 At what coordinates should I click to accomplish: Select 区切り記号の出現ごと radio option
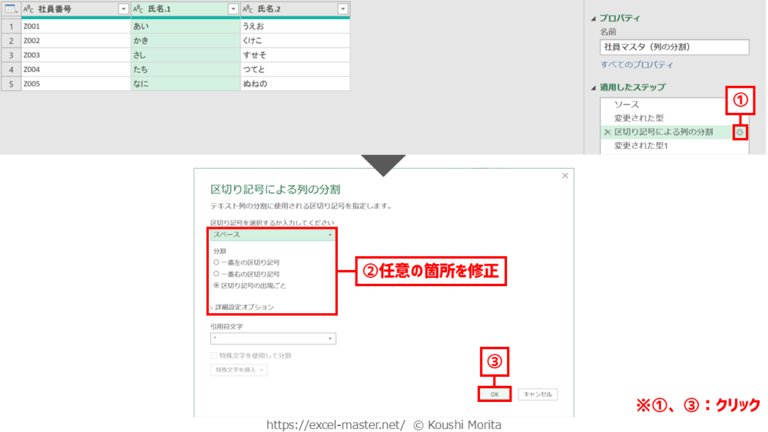click(217, 285)
